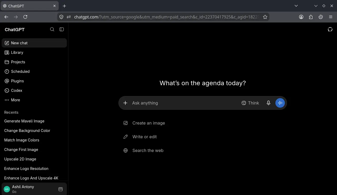
Task: Open Plugins in the sidebar
Action: [x=34, y=81]
